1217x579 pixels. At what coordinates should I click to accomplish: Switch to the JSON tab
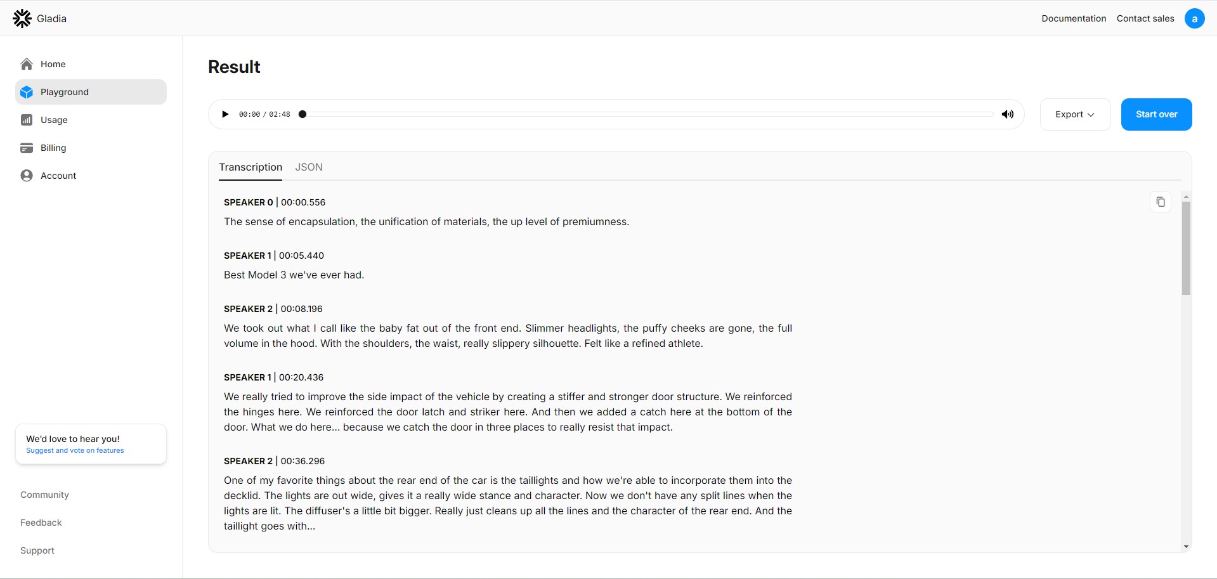(x=309, y=167)
